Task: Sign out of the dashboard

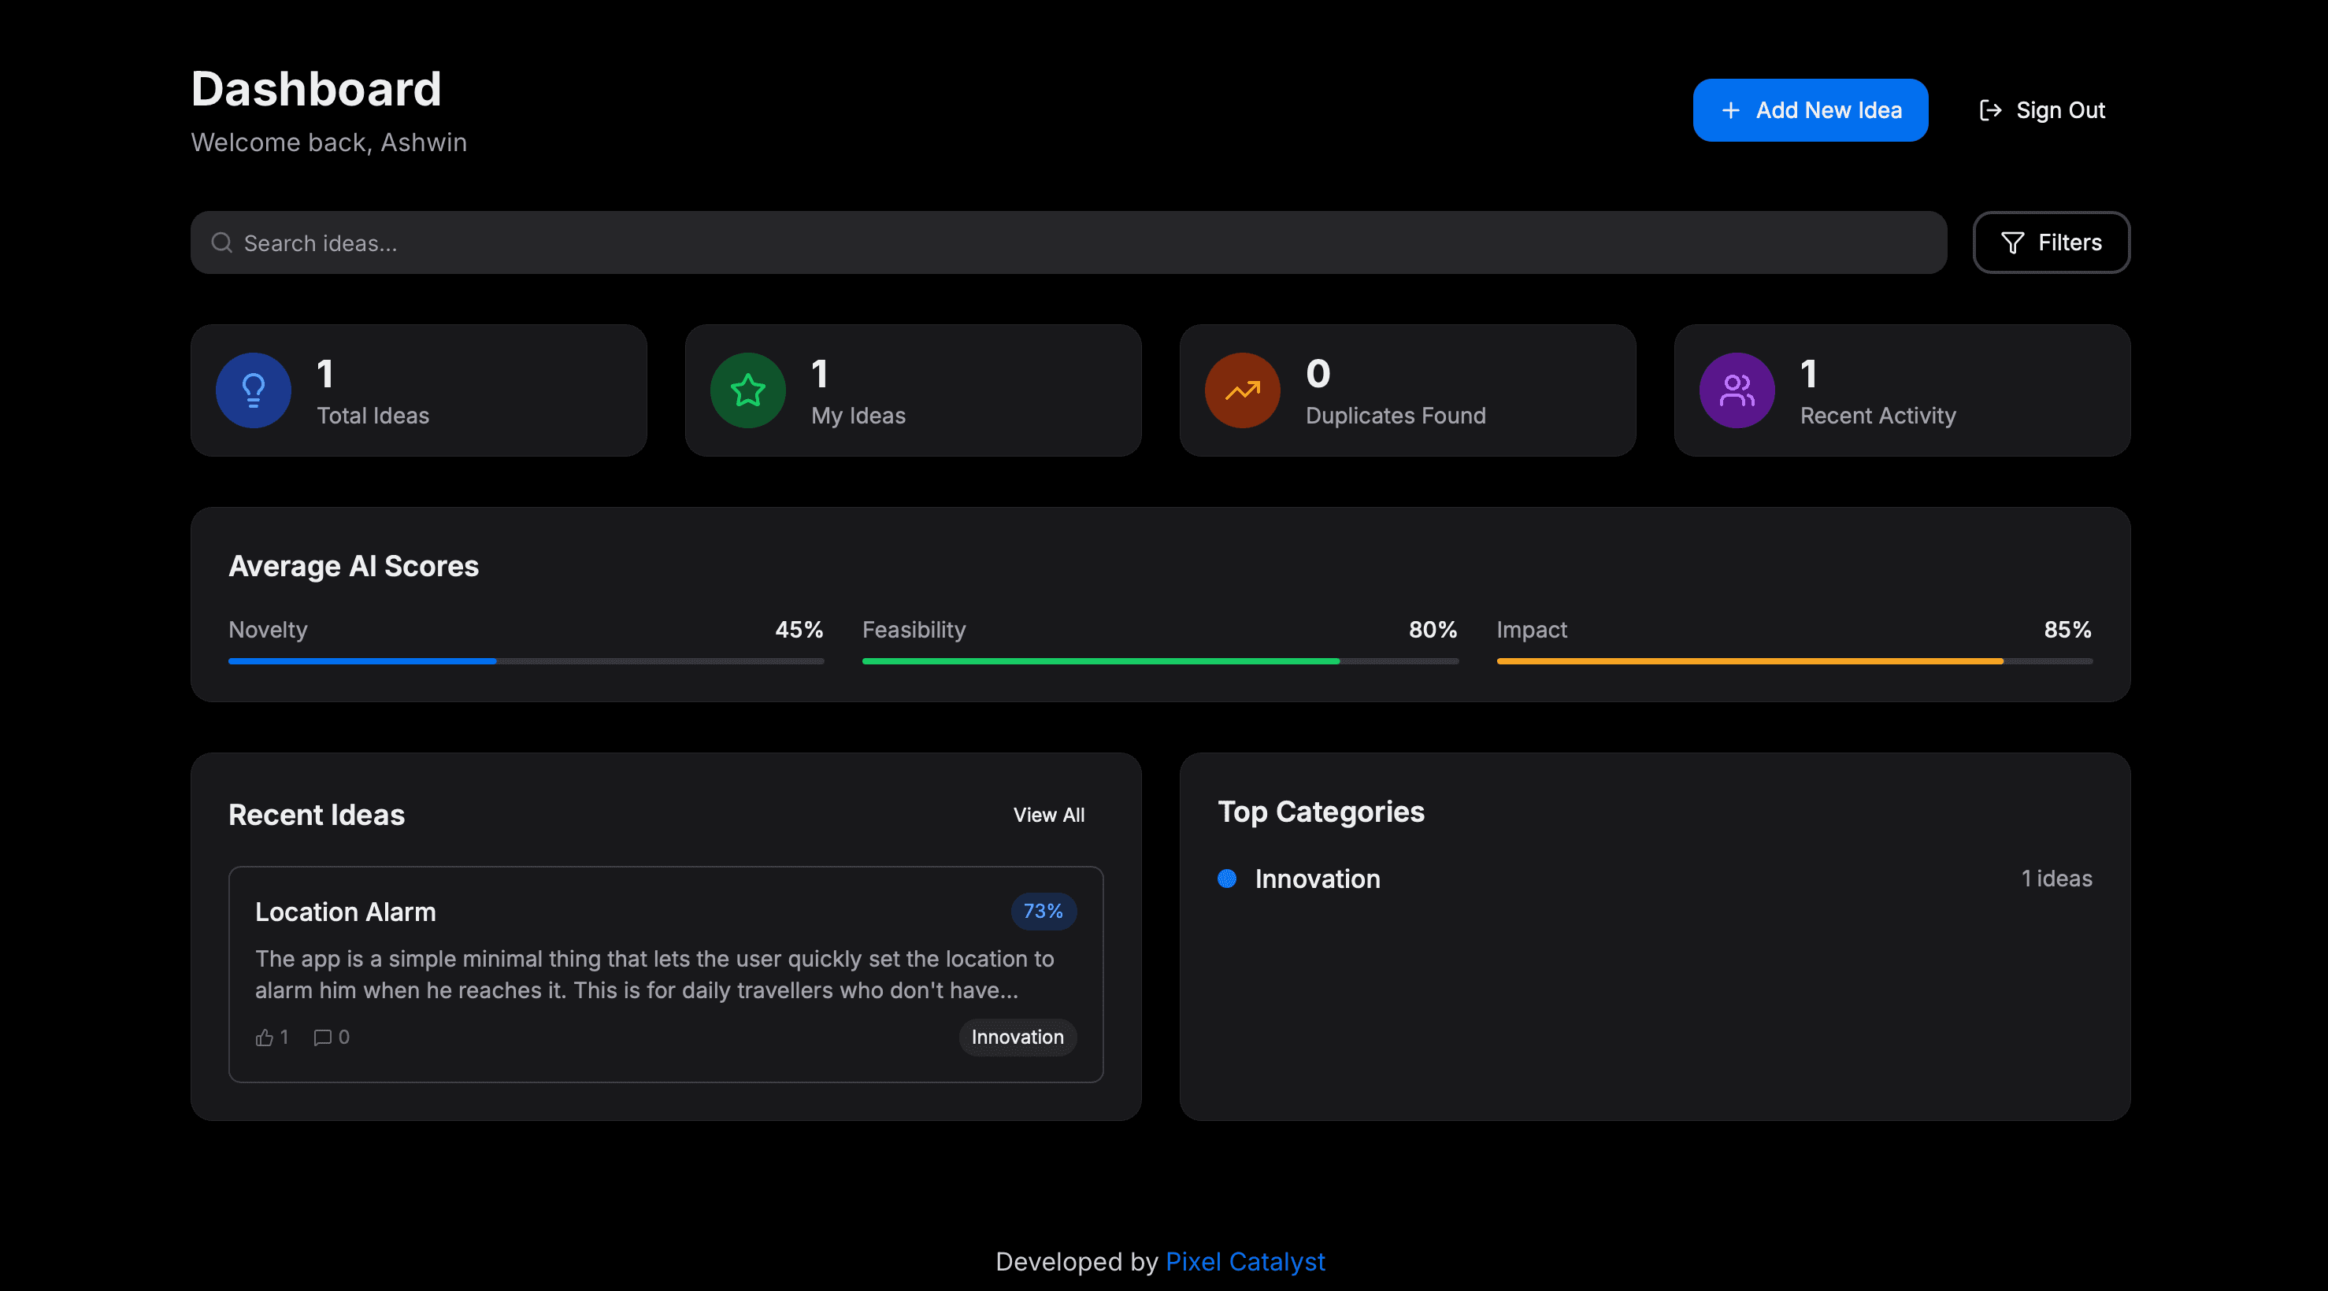Action: click(2041, 110)
